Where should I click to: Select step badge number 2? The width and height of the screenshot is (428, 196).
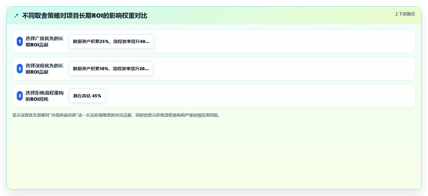click(x=20, y=69)
